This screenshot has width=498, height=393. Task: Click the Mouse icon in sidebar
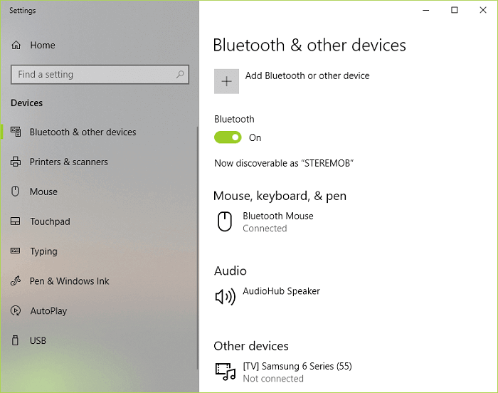pos(16,192)
